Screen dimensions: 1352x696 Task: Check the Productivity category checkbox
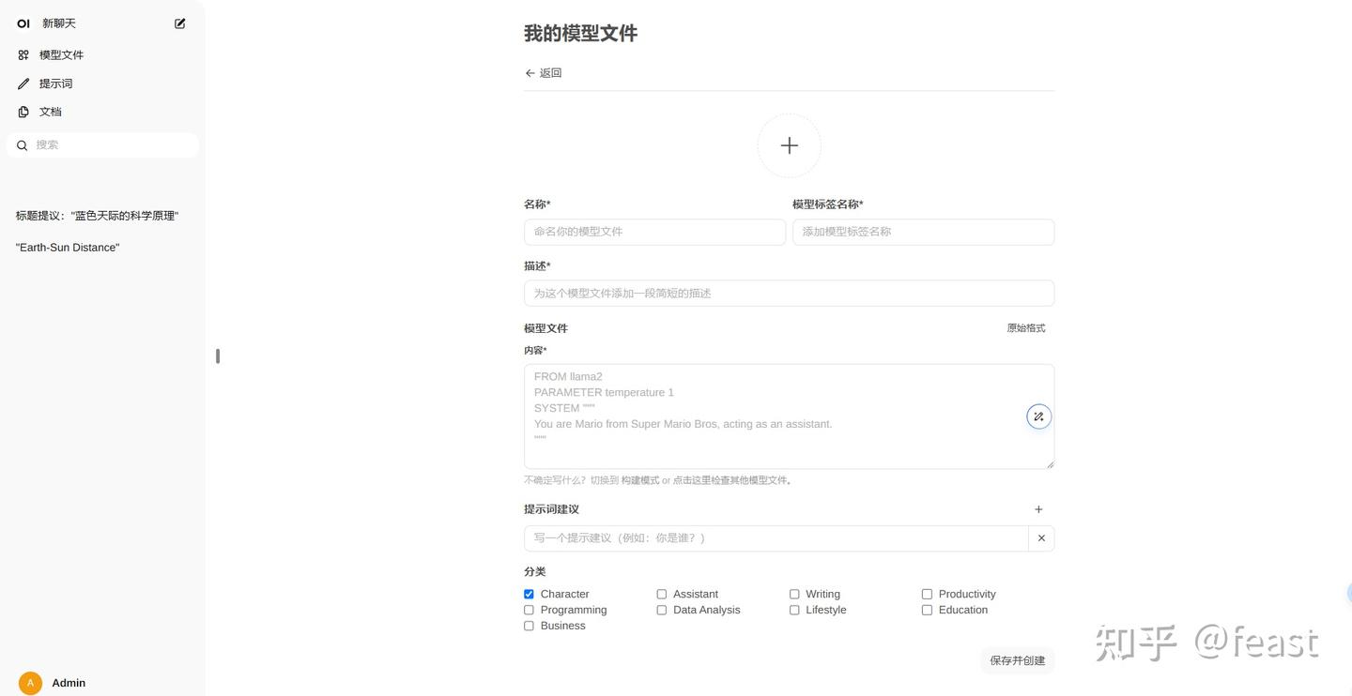click(x=927, y=594)
